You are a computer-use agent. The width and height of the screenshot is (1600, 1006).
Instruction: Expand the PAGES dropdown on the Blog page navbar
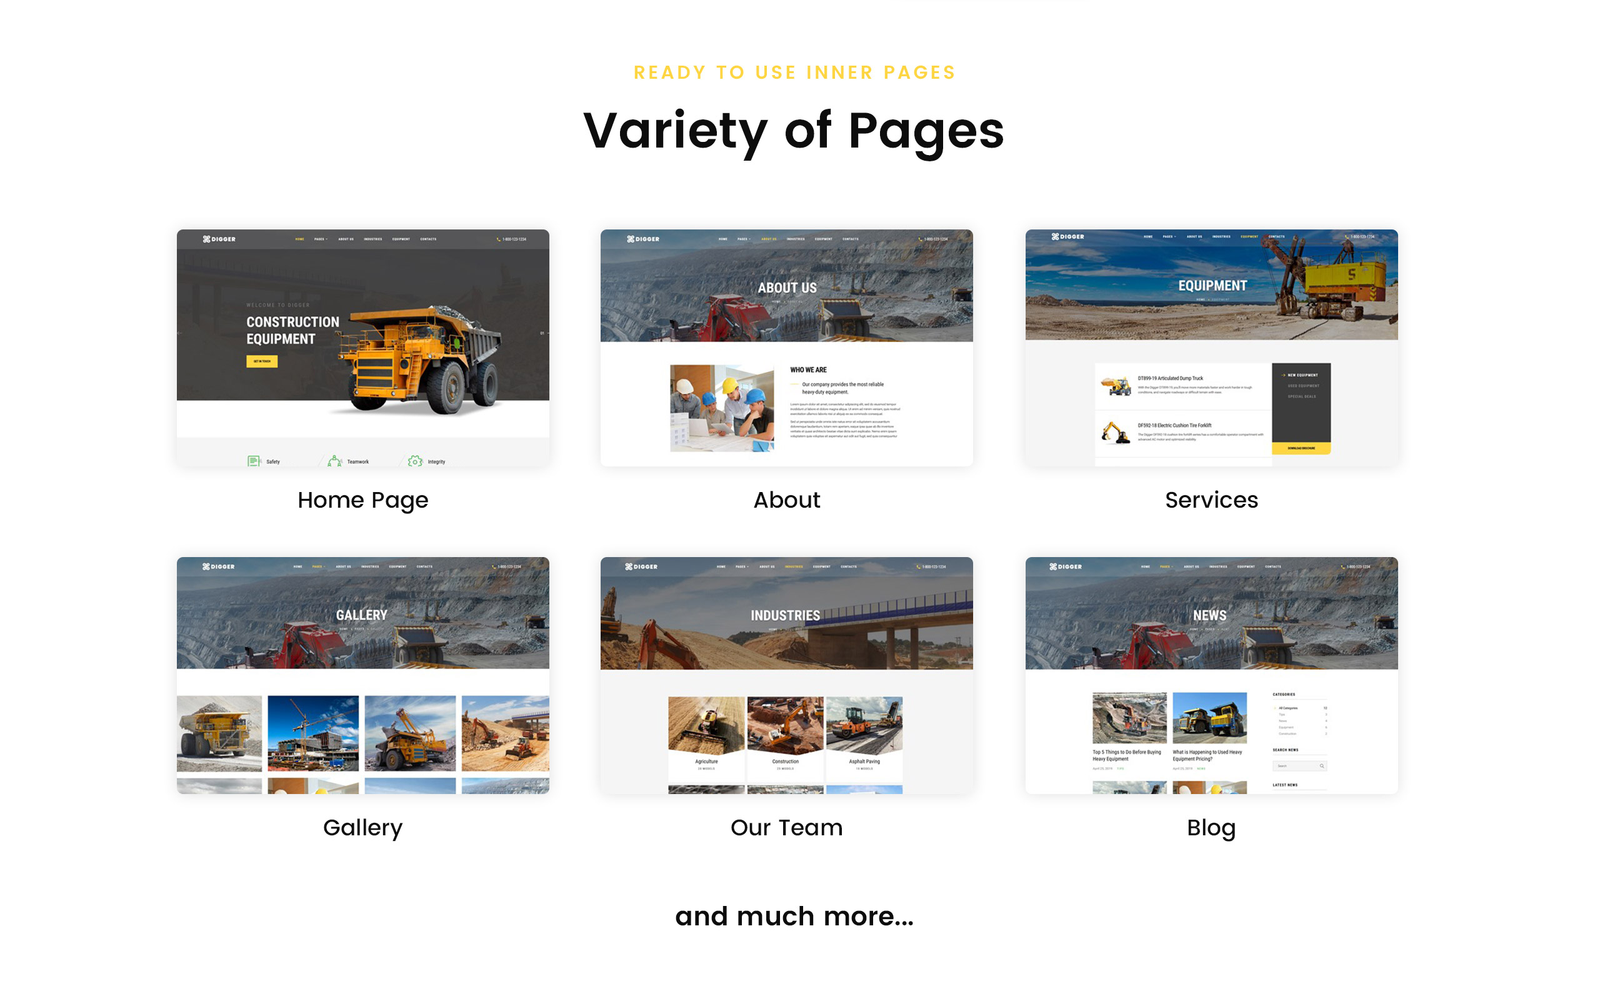(x=1165, y=566)
